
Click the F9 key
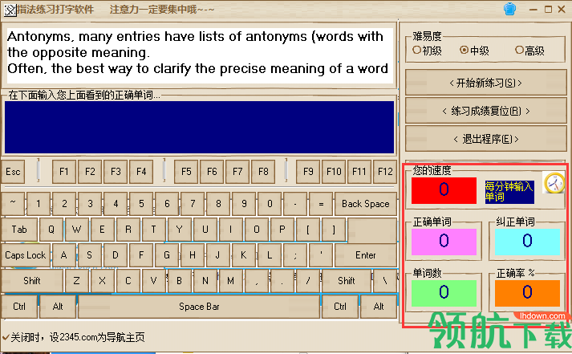[308, 172]
